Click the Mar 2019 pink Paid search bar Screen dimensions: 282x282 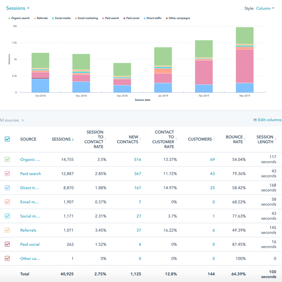[x=244, y=66]
